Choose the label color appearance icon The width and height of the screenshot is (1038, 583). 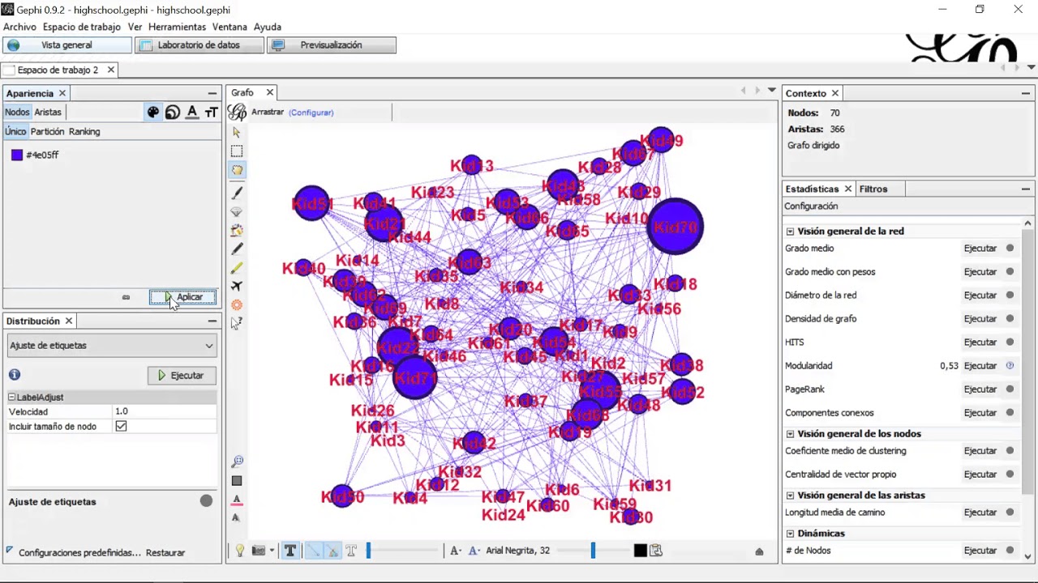click(192, 113)
